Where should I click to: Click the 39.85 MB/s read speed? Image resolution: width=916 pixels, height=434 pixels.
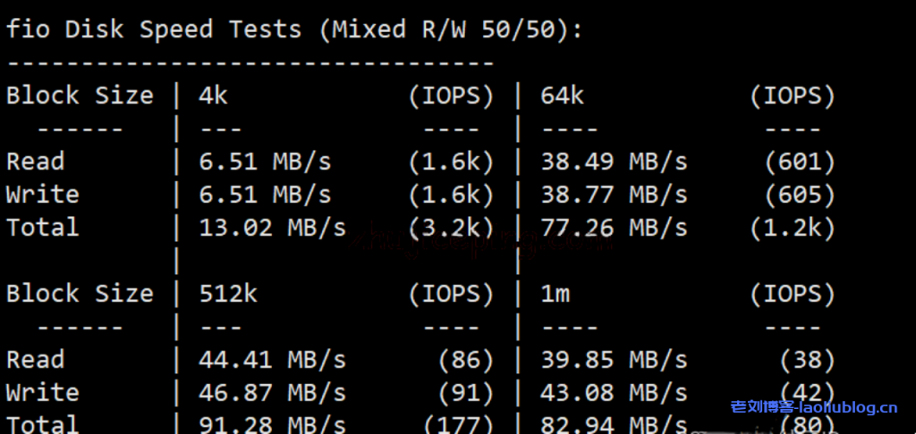(614, 360)
